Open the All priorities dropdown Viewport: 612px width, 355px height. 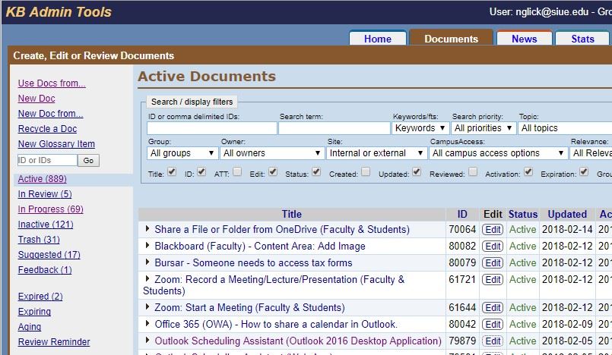(484, 128)
